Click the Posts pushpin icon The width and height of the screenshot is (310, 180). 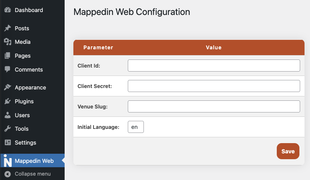coord(8,28)
